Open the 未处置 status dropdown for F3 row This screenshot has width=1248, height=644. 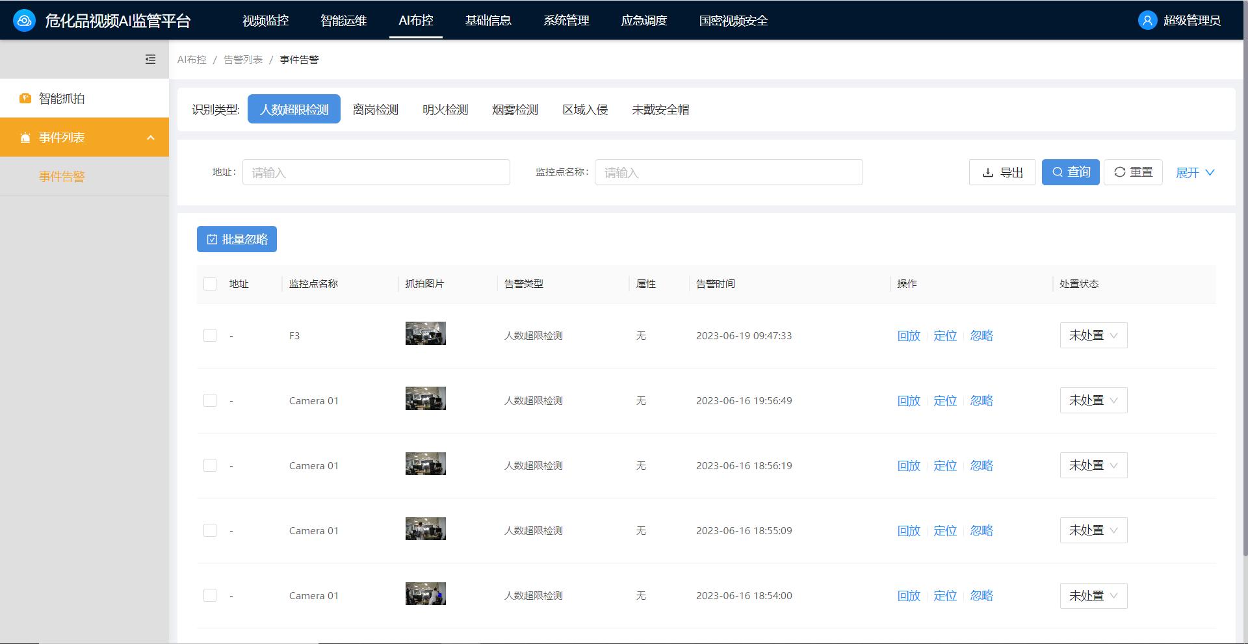(1093, 335)
